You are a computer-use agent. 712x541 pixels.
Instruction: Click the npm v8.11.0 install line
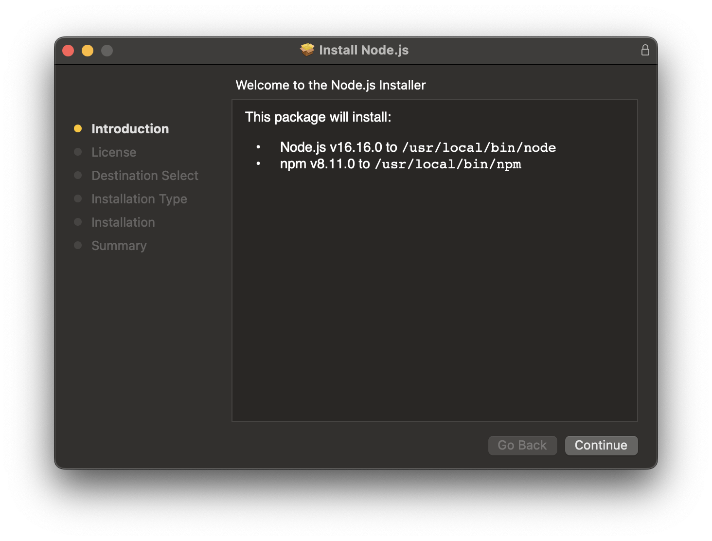(x=400, y=164)
